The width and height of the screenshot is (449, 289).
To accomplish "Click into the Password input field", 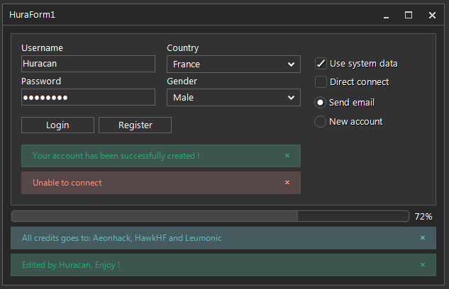I will [x=88, y=97].
